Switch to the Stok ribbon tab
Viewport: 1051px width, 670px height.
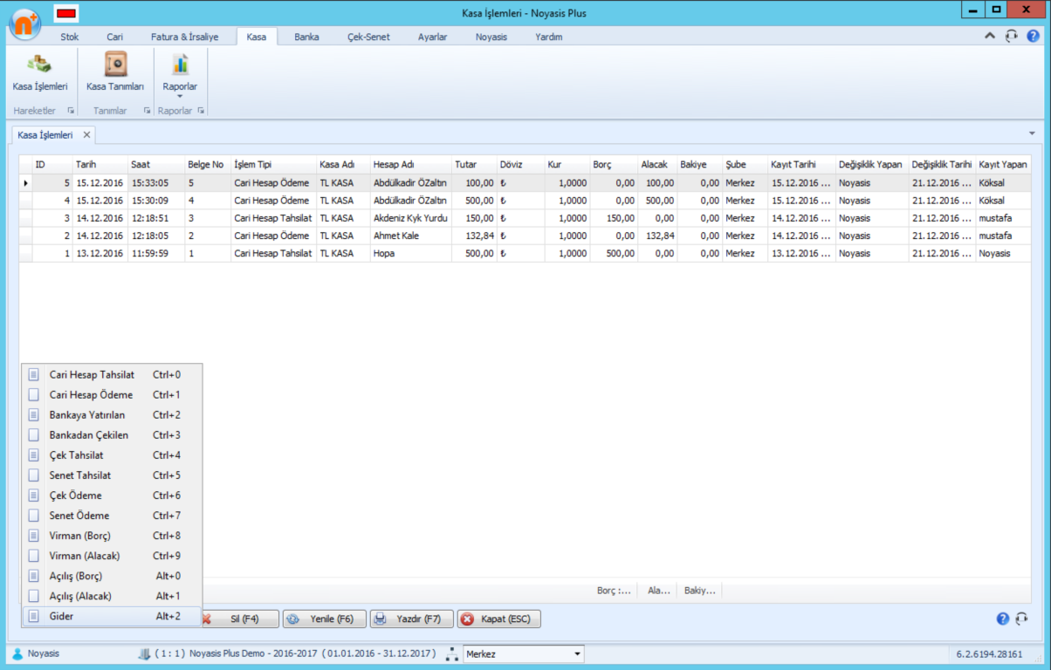(70, 38)
